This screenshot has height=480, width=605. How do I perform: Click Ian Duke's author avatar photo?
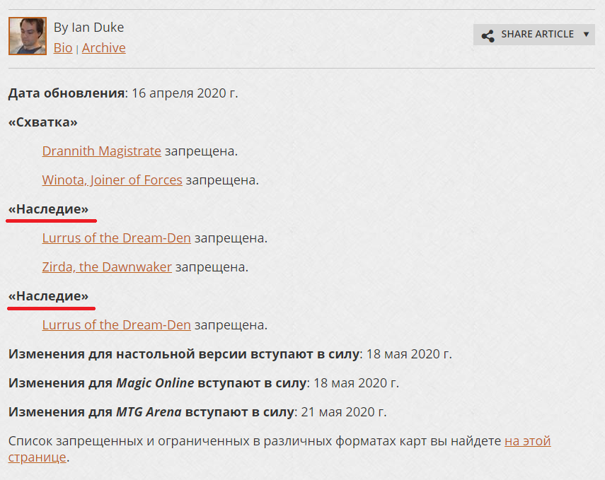point(28,36)
